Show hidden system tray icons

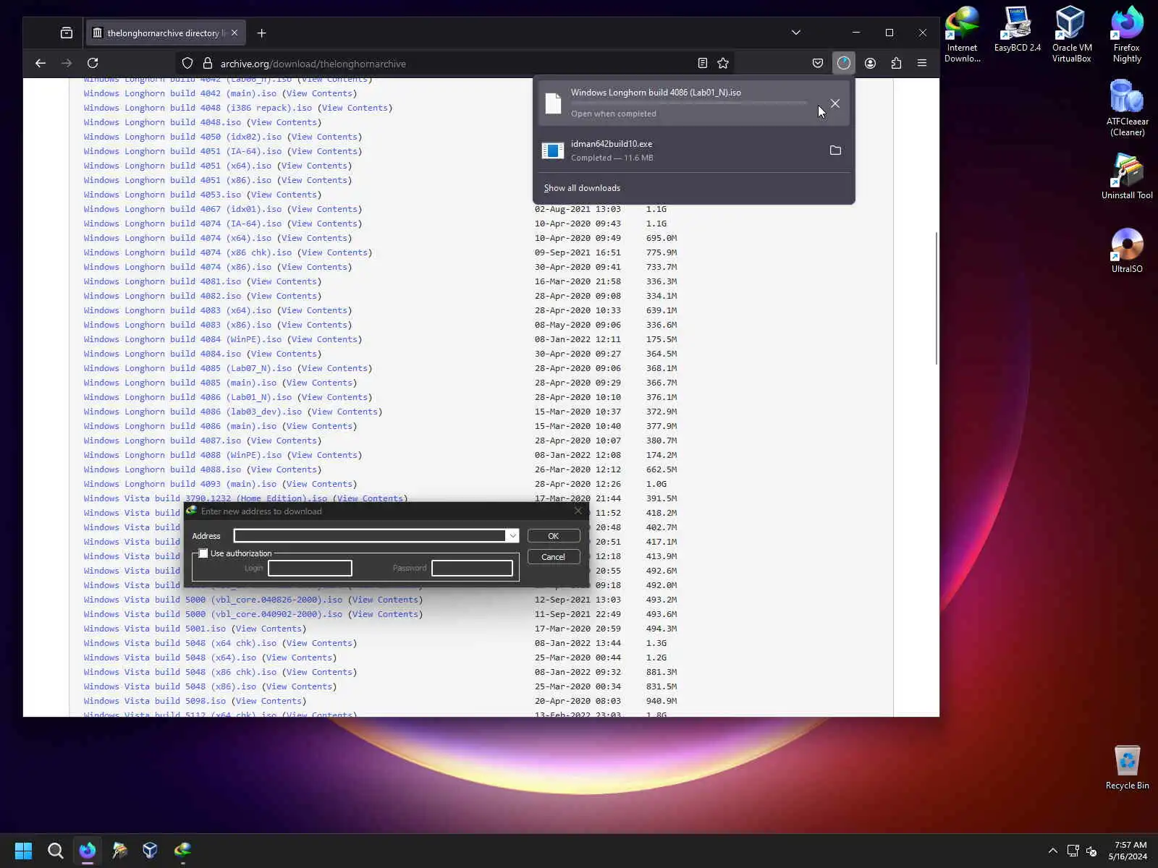(1053, 851)
